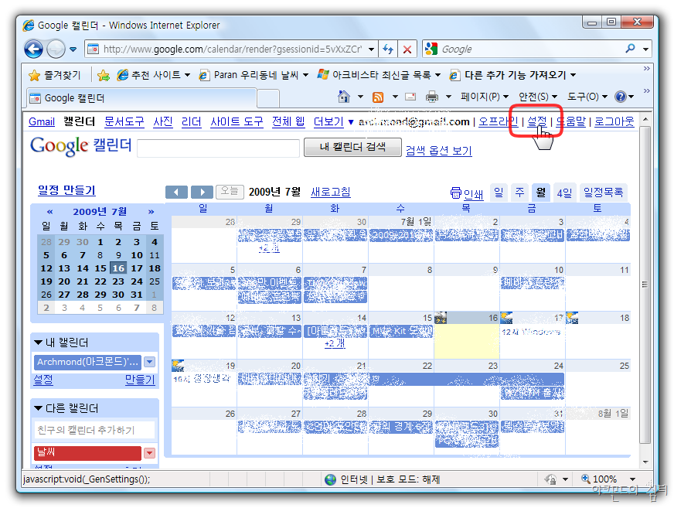The height and width of the screenshot is (508, 674).
Task: Open the recent pages dropdown beside Forward
Action: [x=73, y=49]
